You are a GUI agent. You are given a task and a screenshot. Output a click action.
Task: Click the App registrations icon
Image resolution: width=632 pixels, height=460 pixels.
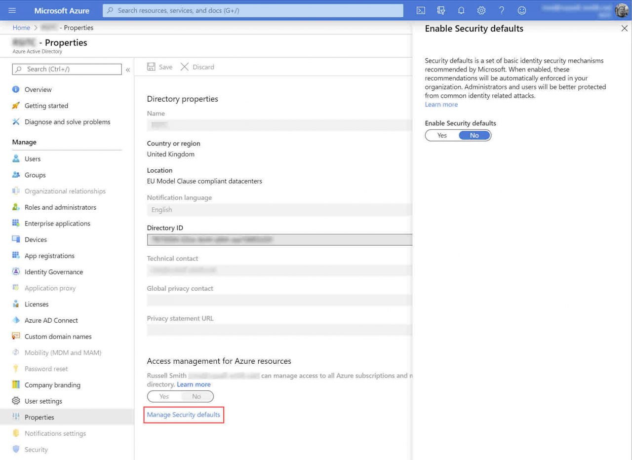coord(16,256)
